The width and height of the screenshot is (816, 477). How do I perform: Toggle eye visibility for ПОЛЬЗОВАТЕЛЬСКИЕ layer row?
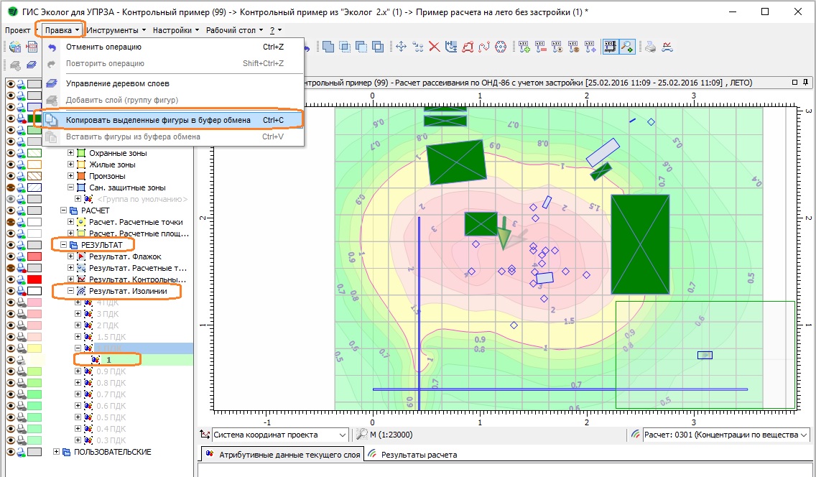(11, 452)
